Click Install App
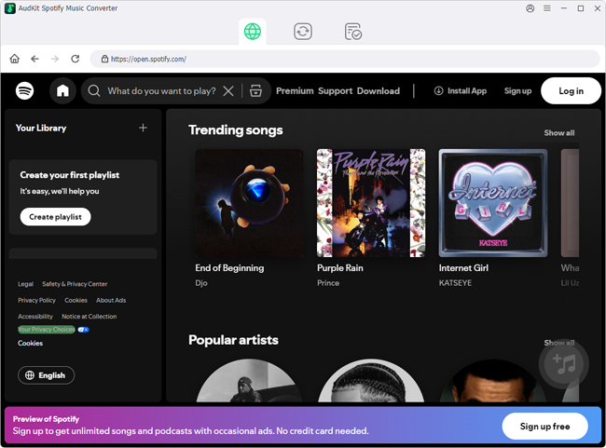The height and width of the screenshot is (448, 606). point(461,90)
